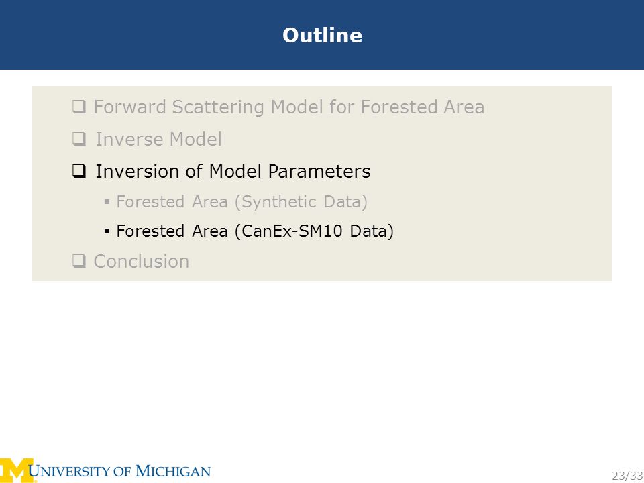Select the Outline slide title
Screen dimensions: 644x483
click(x=323, y=35)
